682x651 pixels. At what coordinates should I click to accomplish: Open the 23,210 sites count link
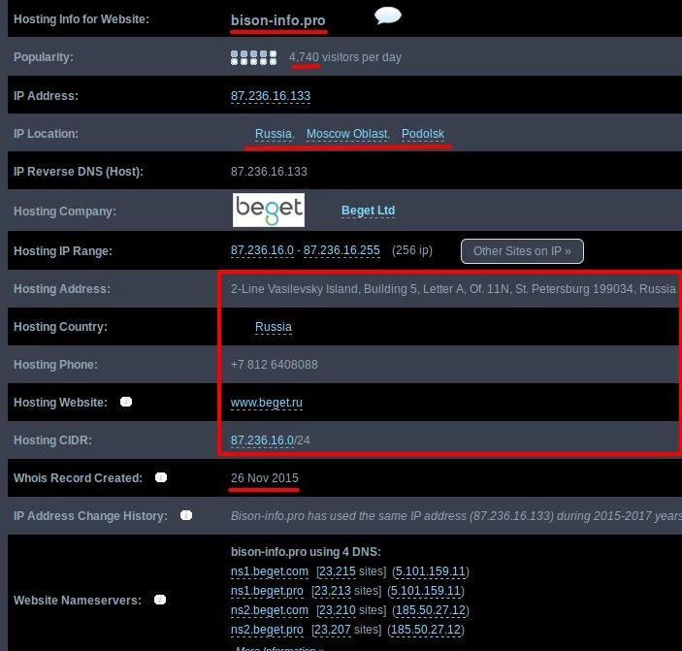tap(338, 610)
